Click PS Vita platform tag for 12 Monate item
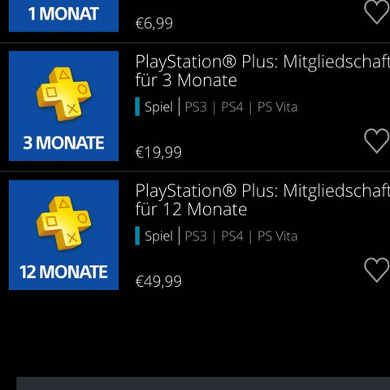 277,236
